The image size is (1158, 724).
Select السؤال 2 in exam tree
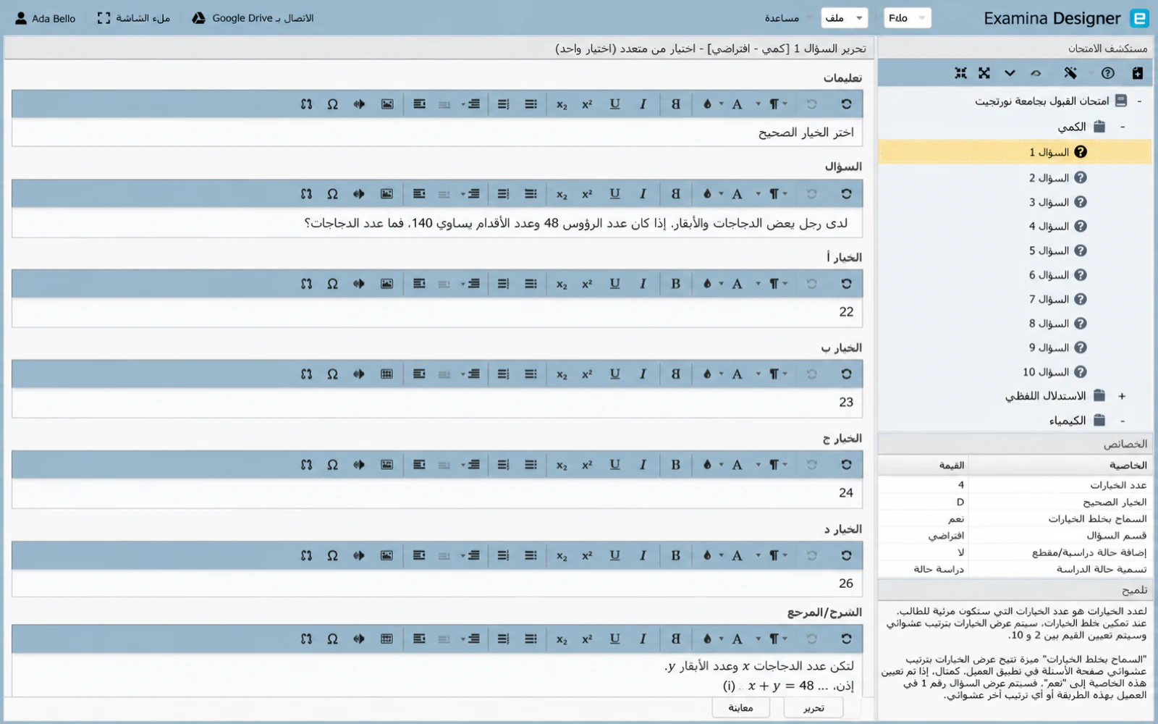[1057, 178]
